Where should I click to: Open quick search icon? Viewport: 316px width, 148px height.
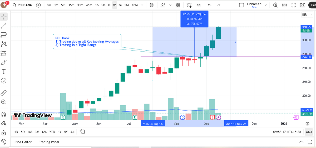[275, 5]
